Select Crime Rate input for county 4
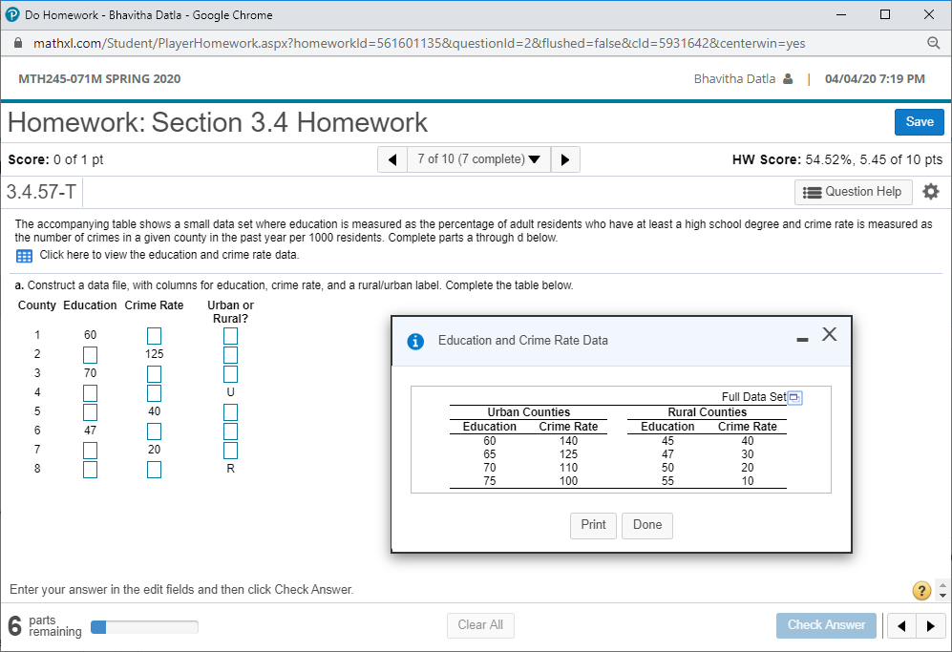This screenshot has width=952, height=652. [155, 392]
